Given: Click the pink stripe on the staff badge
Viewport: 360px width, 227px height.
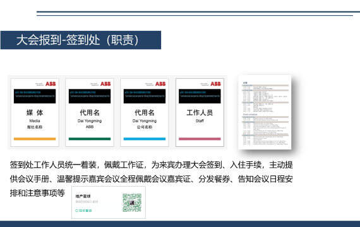Looking at the screenshot, I should tap(200, 139).
